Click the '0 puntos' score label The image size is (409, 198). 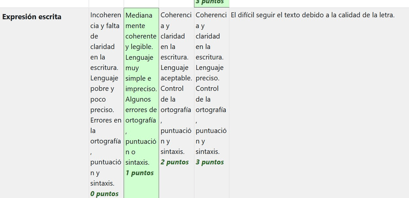(x=104, y=194)
